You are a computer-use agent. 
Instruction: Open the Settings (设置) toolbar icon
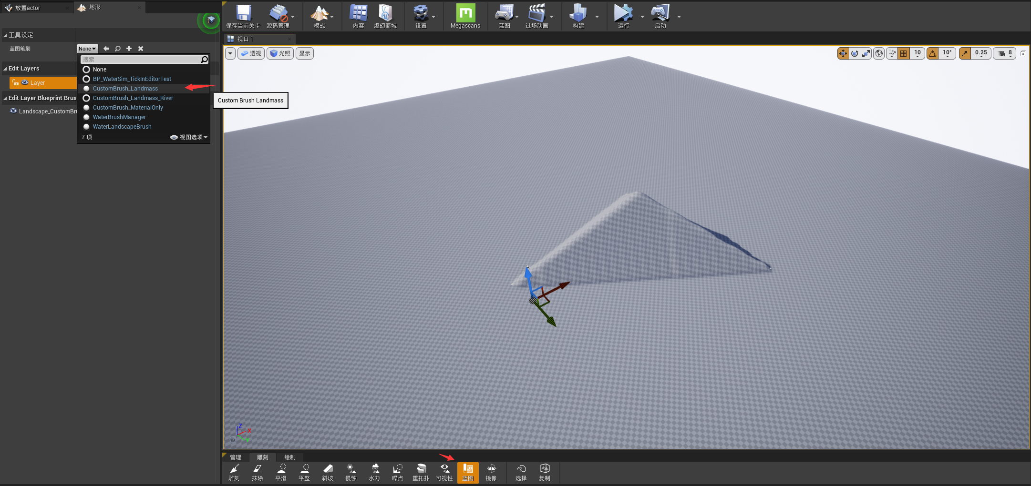(421, 16)
